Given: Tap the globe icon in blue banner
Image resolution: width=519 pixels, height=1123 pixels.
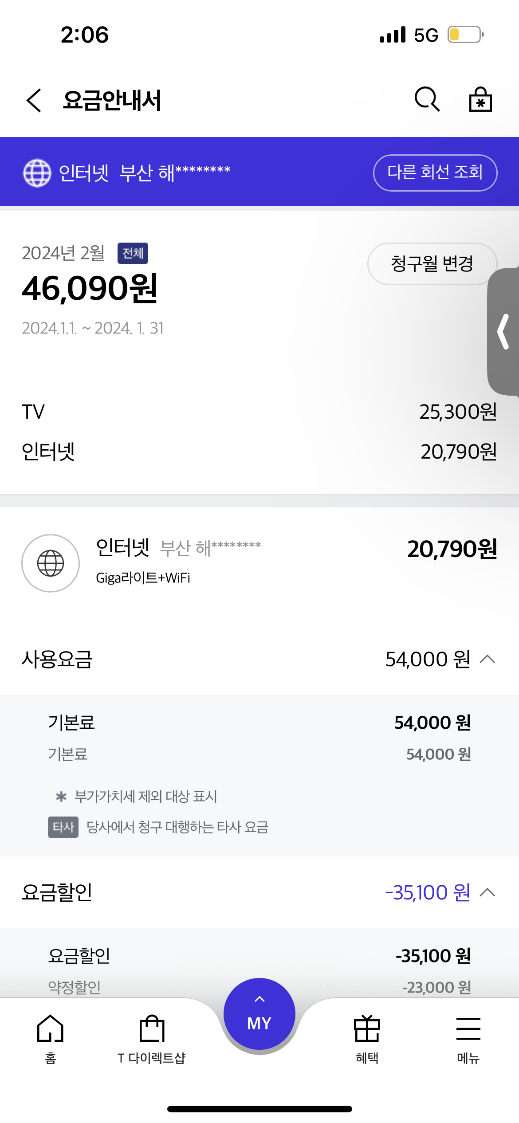Looking at the screenshot, I should [x=37, y=173].
